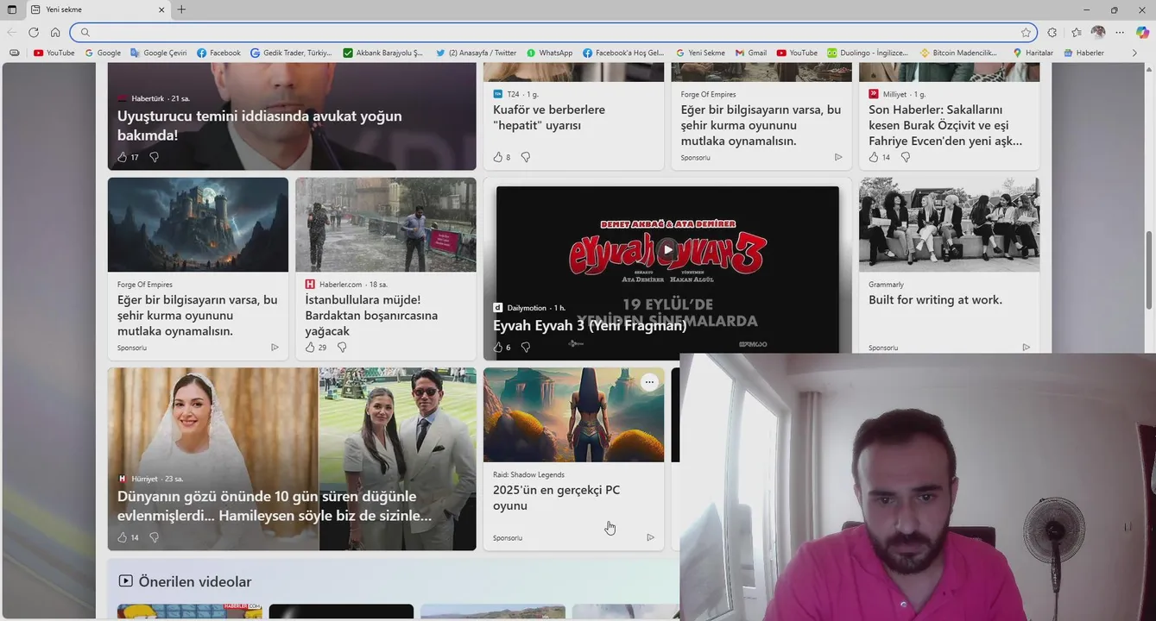The image size is (1156, 621).
Task: Dislike the T24 hepatit story
Action: (525, 157)
